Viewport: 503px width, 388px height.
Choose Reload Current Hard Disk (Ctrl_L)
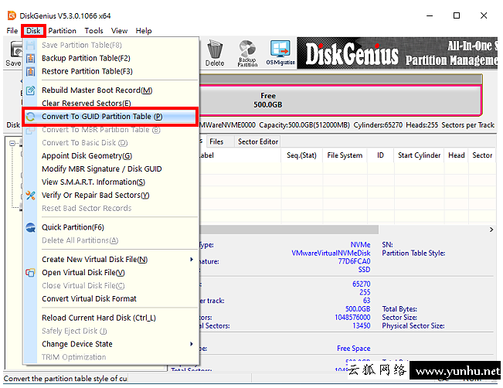[x=99, y=318]
